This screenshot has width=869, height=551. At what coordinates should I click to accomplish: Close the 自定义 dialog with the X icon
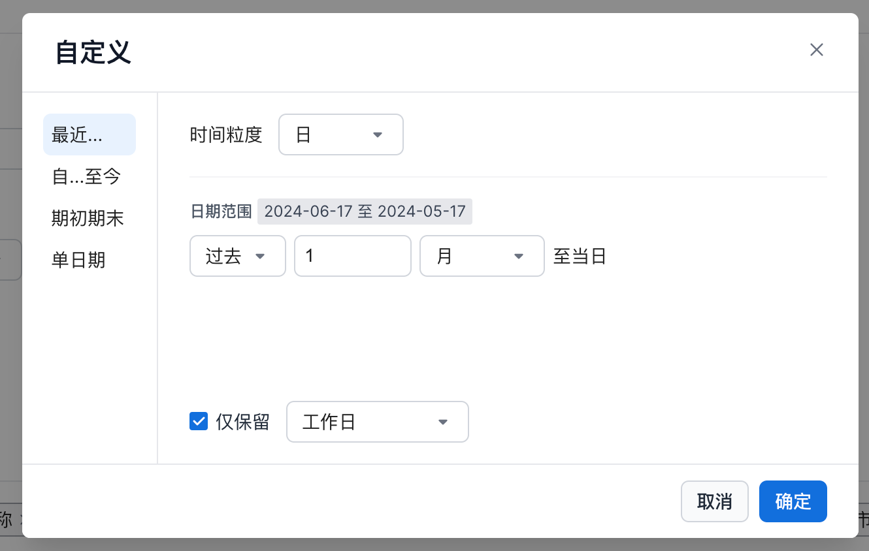816,50
